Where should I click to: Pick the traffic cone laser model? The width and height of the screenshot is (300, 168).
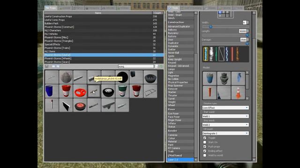[x=238, y=93]
